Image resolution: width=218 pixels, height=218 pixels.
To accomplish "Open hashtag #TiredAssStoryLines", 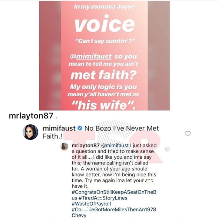I will (103, 198).
